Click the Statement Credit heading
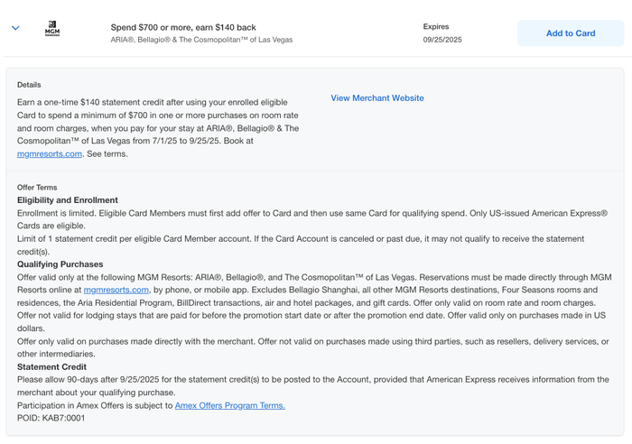Image resolution: width=632 pixels, height=444 pixels. tap(51, 367)
